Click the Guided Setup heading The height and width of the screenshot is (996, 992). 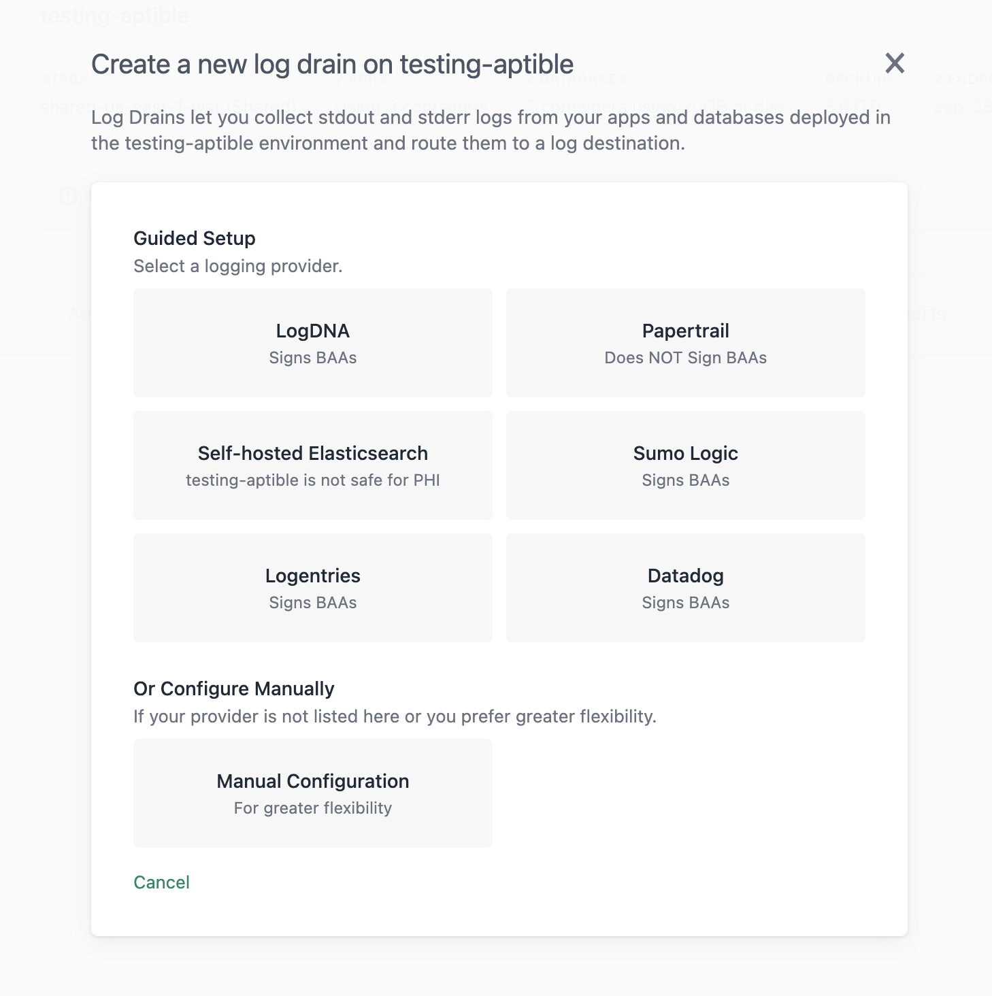(195, 238)
